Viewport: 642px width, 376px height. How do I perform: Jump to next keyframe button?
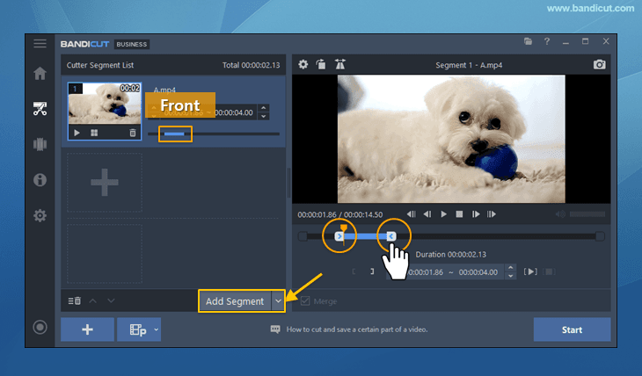492,214
